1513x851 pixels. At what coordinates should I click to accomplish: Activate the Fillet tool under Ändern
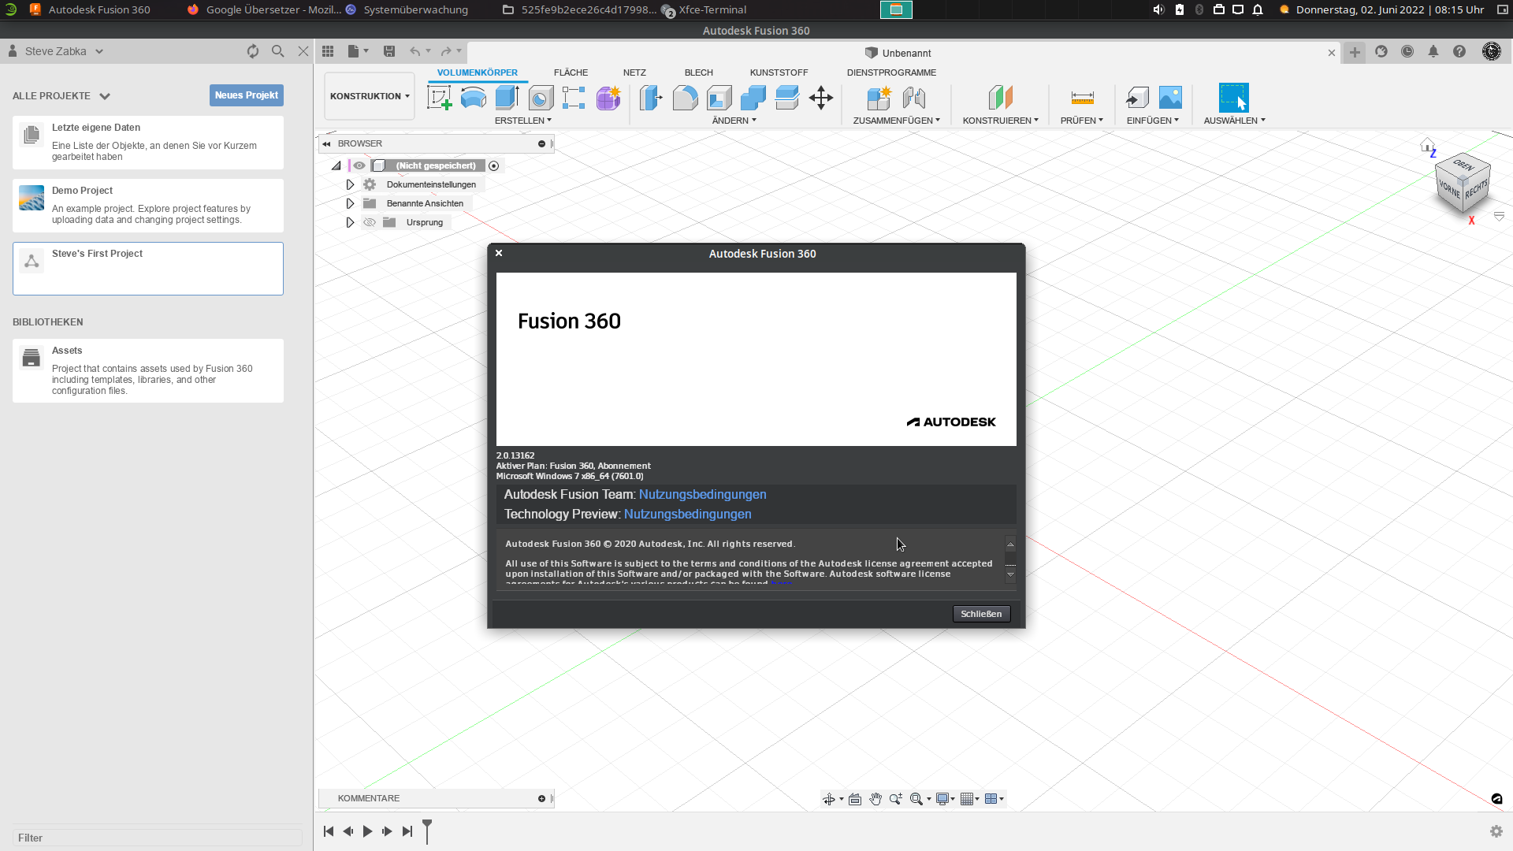click(685, 98)
